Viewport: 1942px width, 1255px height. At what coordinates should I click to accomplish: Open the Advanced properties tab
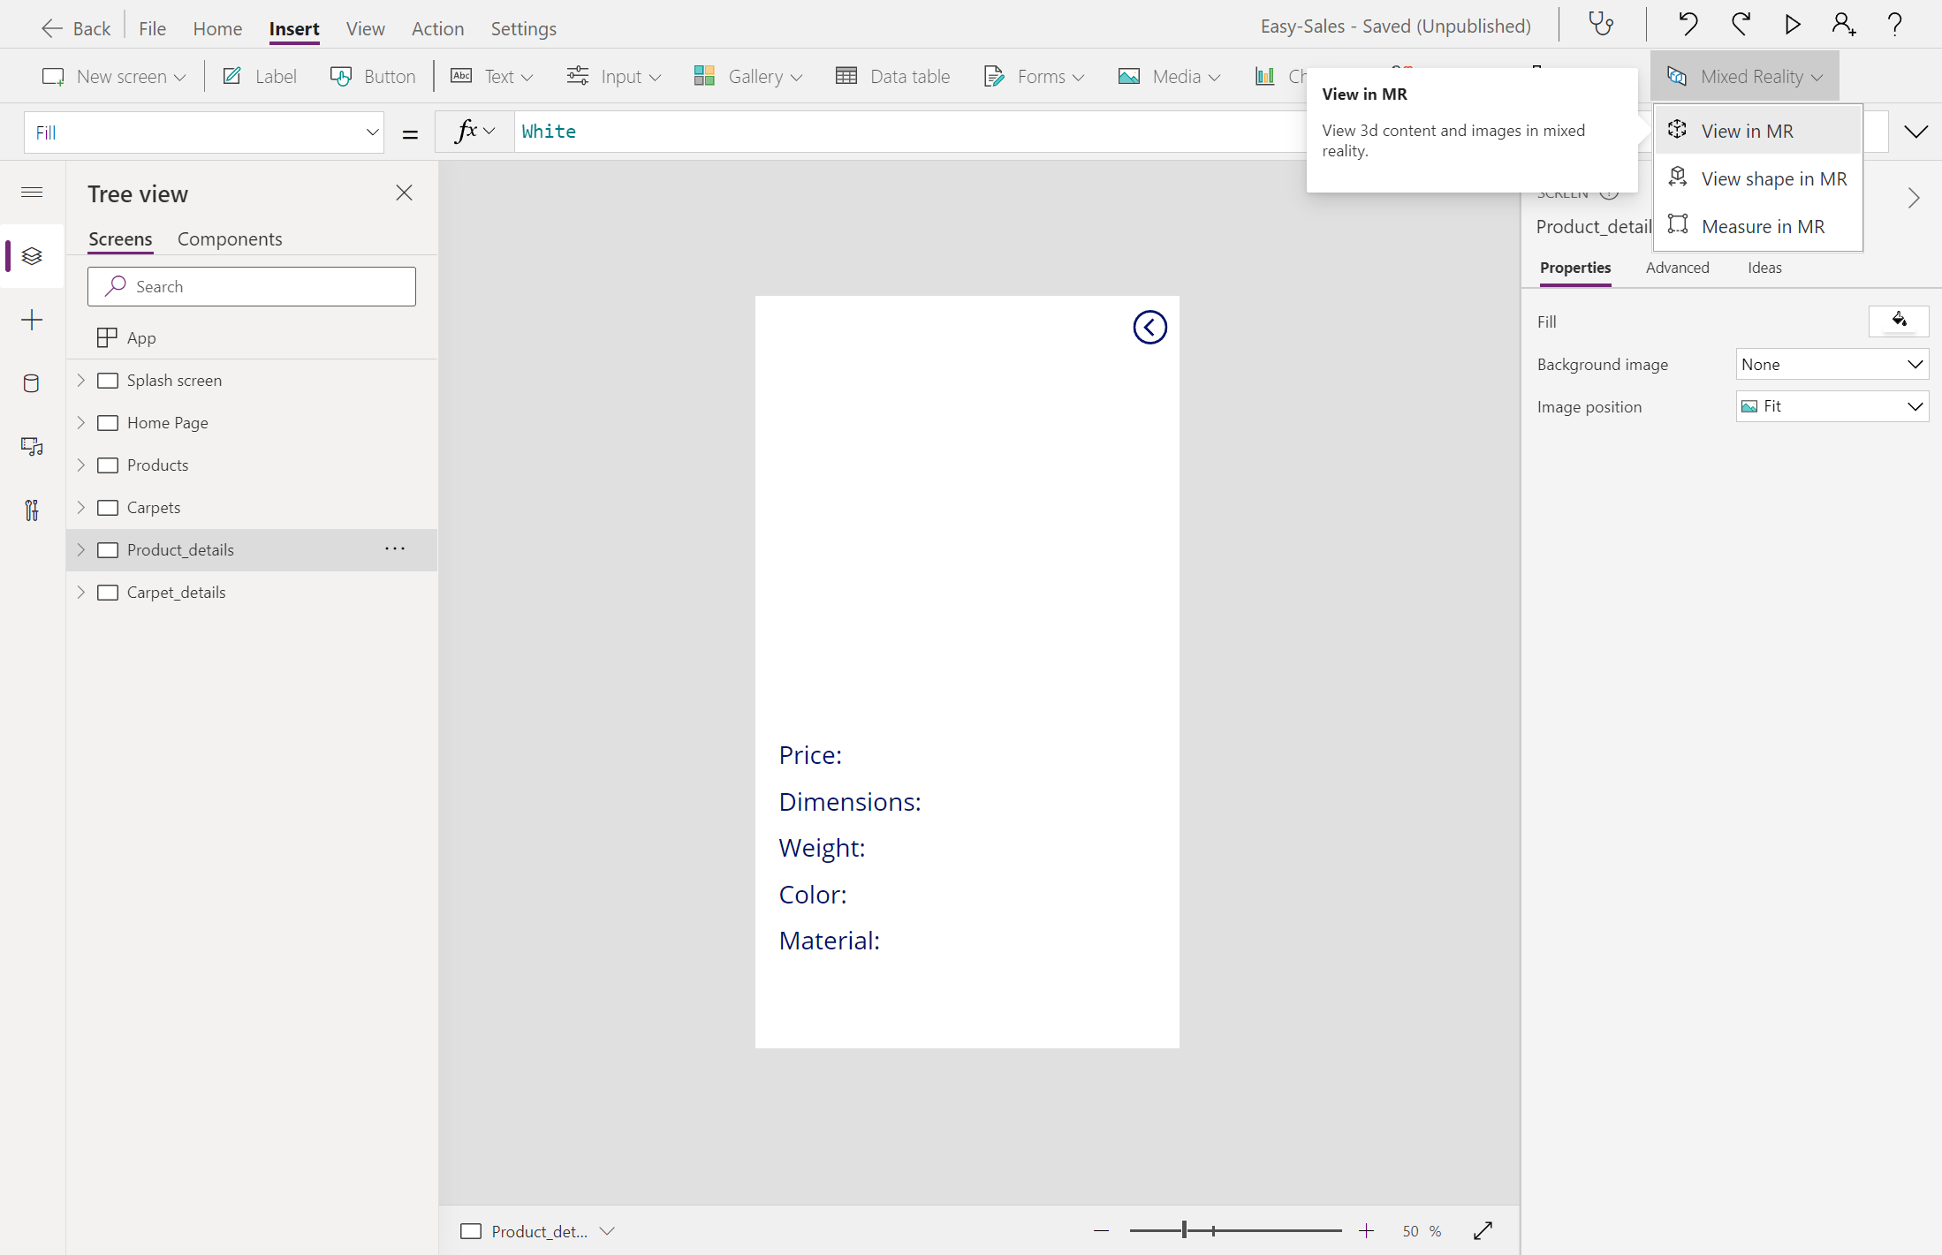(1677, 268)
